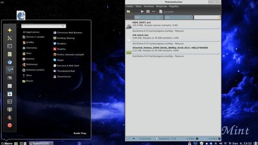This screenshot has width=258, height=145.
Task: Select the Raštinė category
Action: pyautogui.click(x=28, y=59)
